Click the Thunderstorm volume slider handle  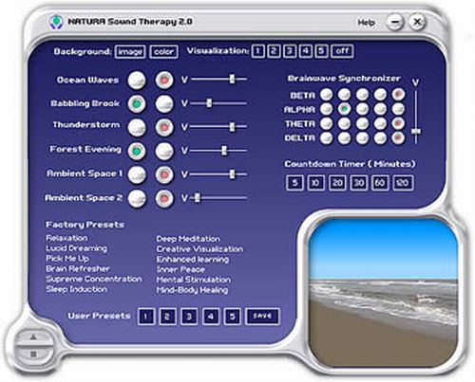tap(232, 126)
